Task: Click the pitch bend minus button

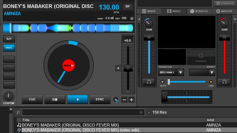Action: pyautogui.click(x=124, y=100)
